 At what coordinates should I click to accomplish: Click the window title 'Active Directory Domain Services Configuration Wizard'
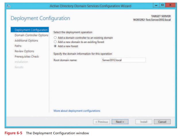point(90,6)
